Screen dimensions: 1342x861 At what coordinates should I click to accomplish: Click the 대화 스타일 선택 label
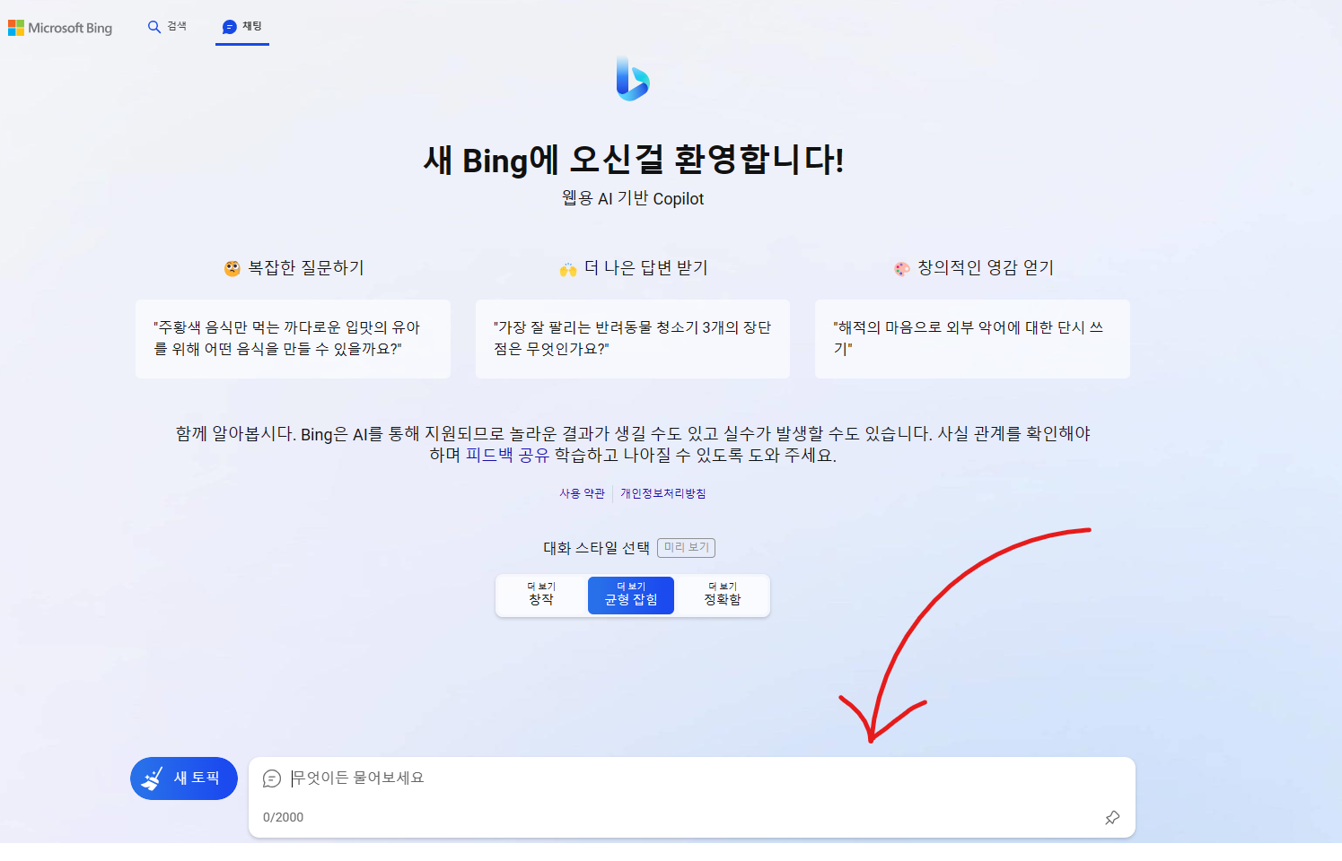(596, 547)
